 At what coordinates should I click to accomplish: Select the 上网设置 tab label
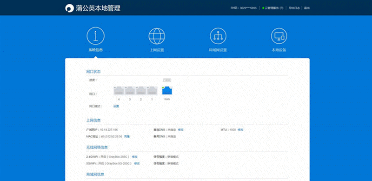[x=157, y=50]
